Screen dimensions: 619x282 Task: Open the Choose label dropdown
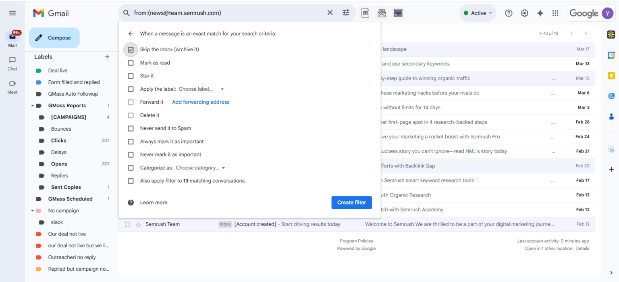click(x=201, y=89)
